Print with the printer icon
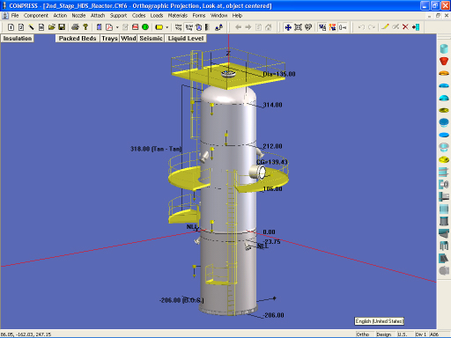This screenshot has height=338, width=451. [75, 27]
